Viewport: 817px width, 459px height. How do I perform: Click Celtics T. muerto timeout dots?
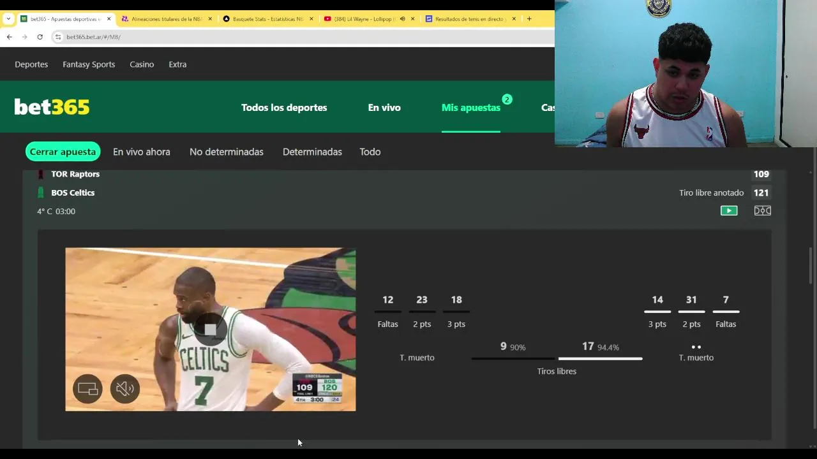coord(696,347)
